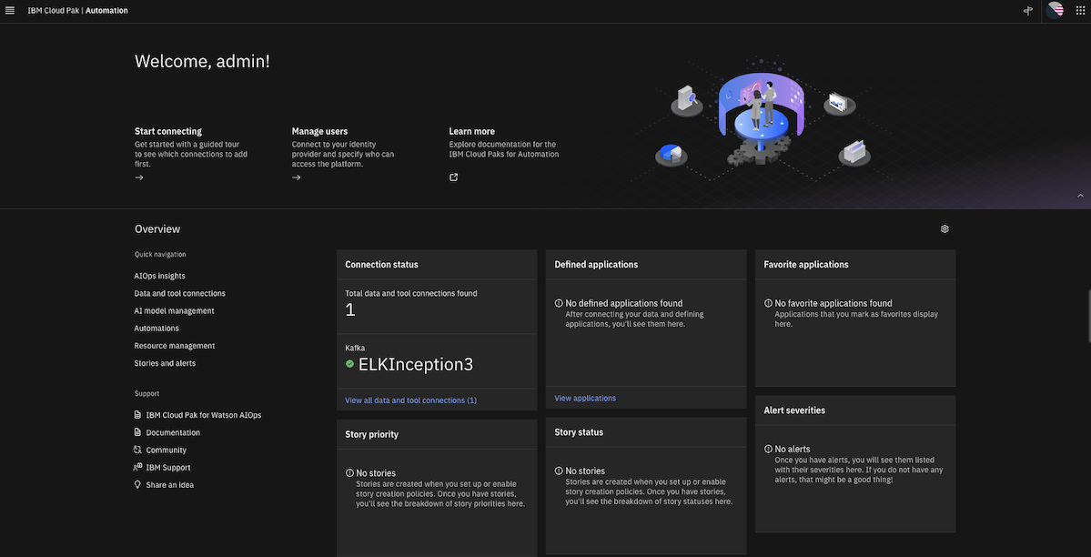
Task: Click Share an idea link
Action: pyautogui.click(x=169, y=485)
